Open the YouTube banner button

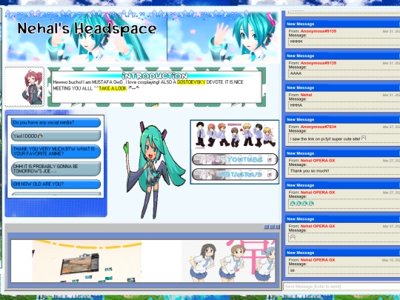point(235,159)
